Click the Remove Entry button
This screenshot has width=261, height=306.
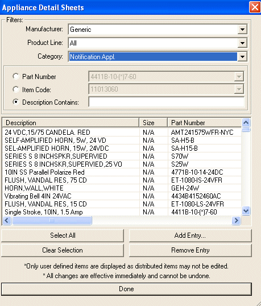tap(190, 250)
